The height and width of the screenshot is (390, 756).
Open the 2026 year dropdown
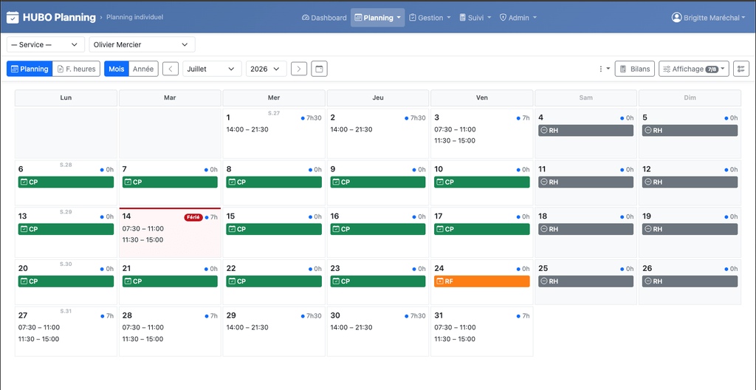pos(266,69)
